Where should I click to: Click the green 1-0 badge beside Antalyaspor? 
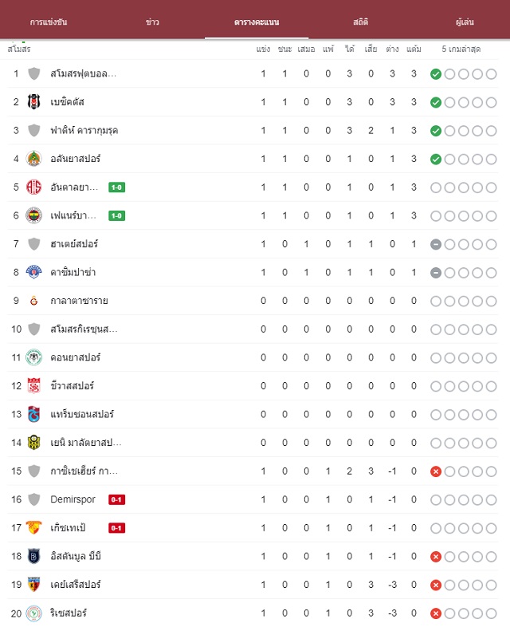(x=116, y=187)
